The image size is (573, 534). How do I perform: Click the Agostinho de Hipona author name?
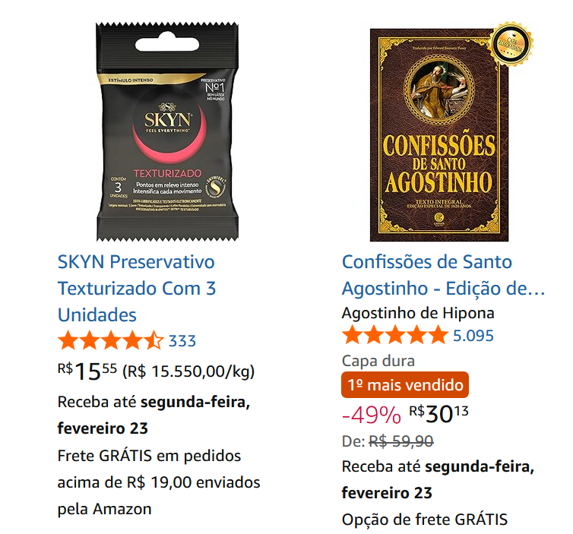point(418,313)
